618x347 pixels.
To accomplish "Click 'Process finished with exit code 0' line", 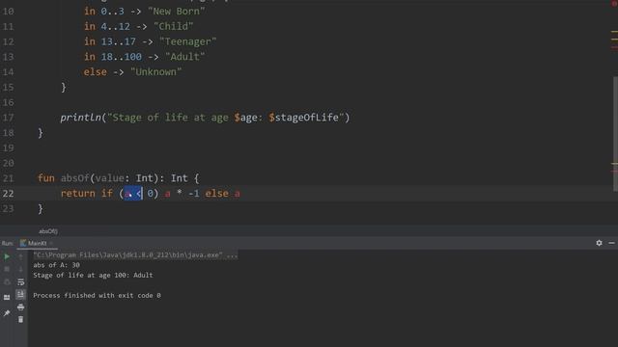I will (x=97, y=296).
